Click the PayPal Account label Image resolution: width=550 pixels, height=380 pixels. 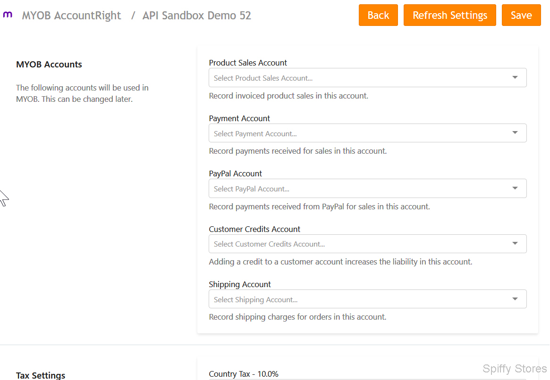tap(236, 173)
